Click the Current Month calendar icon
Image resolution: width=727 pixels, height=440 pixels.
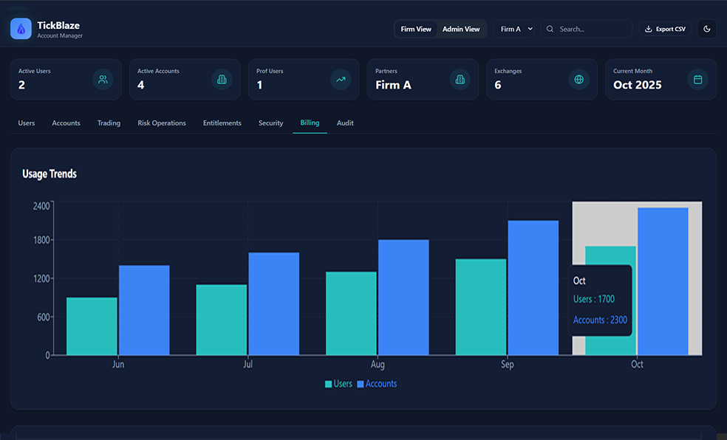pos(697,80)
